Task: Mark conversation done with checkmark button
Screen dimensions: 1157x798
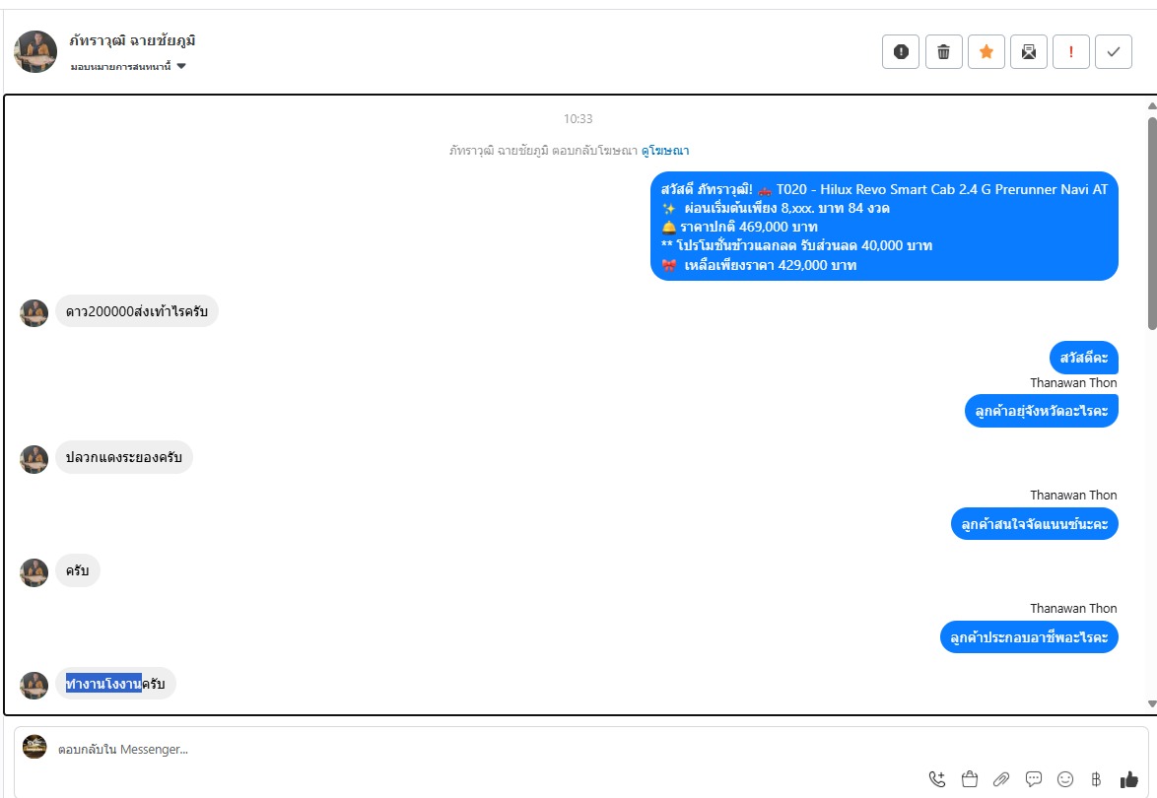Action: 1114,52
